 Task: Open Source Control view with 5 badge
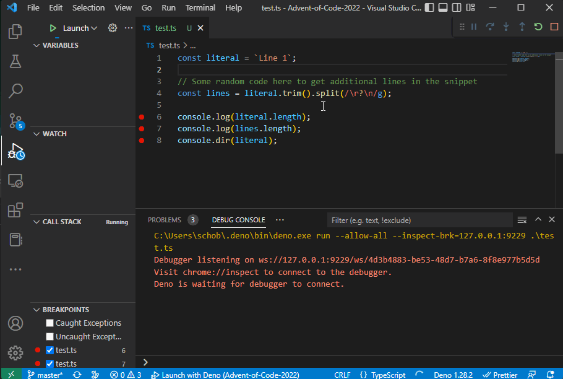coord(16,121)
